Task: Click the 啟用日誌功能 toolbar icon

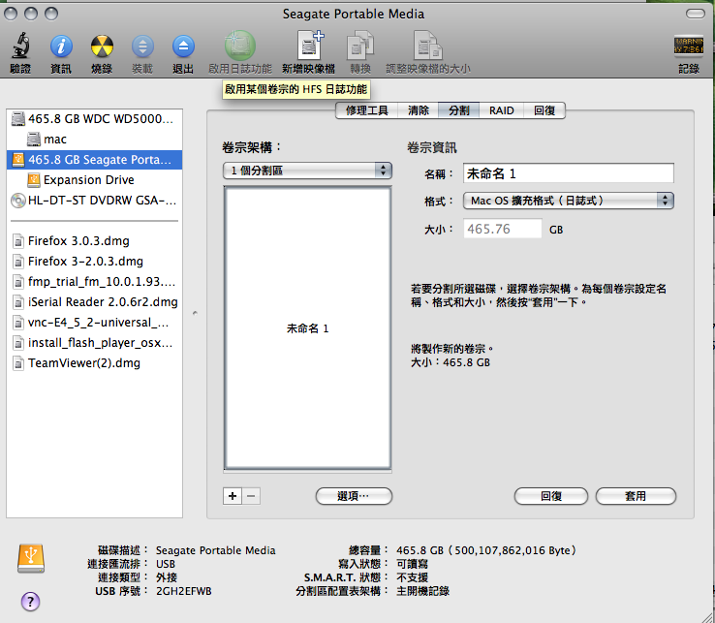Action: click(240, 46)
